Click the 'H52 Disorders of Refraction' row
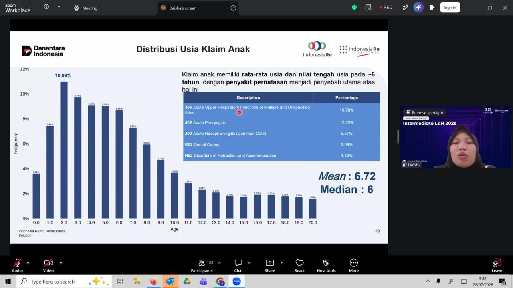 pos(281,156)
